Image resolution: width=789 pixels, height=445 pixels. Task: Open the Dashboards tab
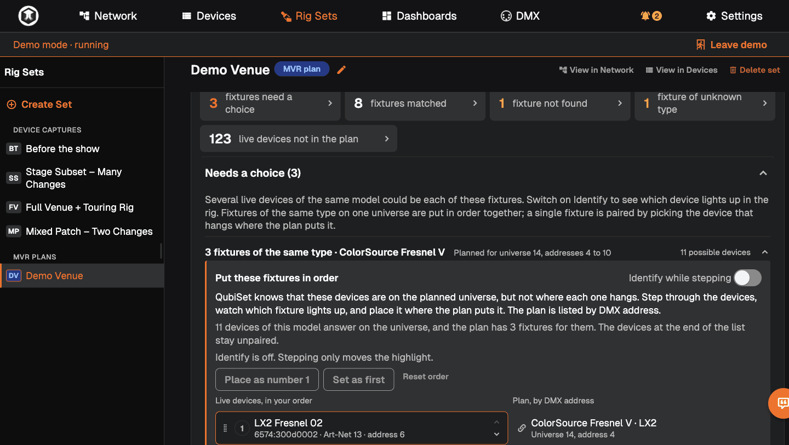pos(419,16)
